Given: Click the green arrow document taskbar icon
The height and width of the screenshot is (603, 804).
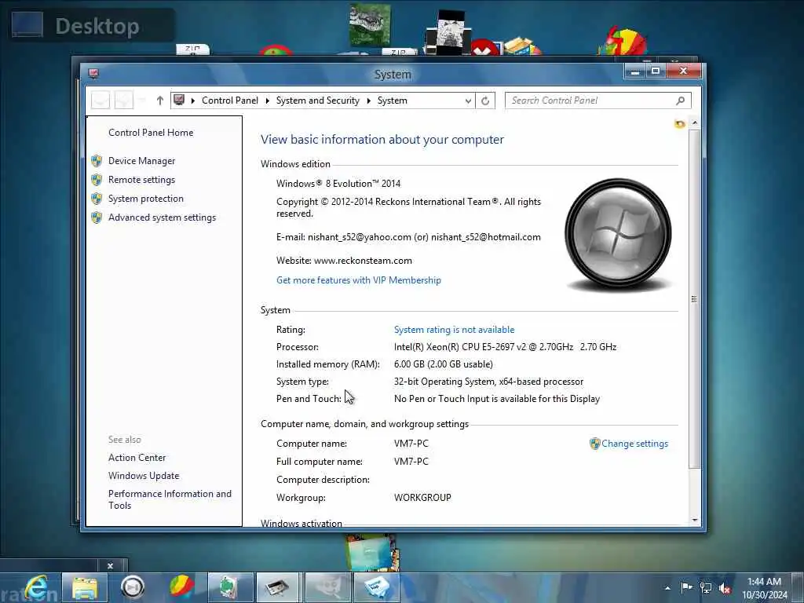Looking at the screenshot, I should [229, 587].
